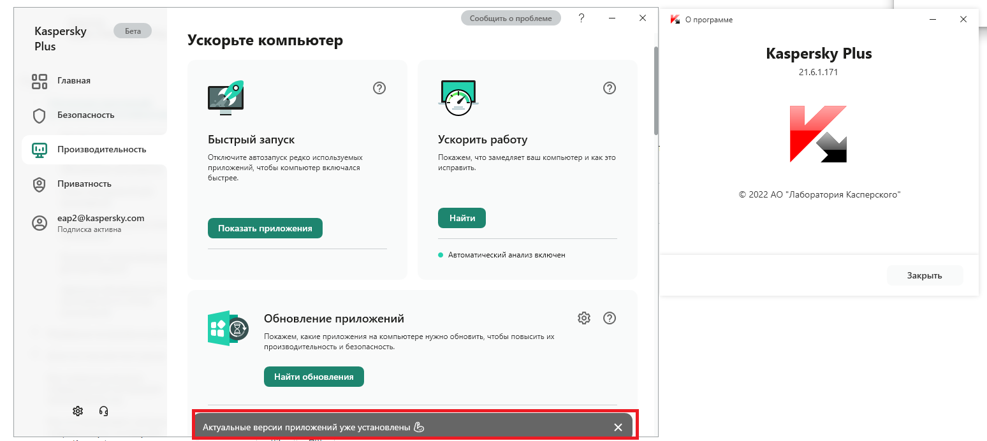The height and width of the screenshot is (441, 987).
Task: Click Закрыть in the О программе window
Action: point(925,276)
